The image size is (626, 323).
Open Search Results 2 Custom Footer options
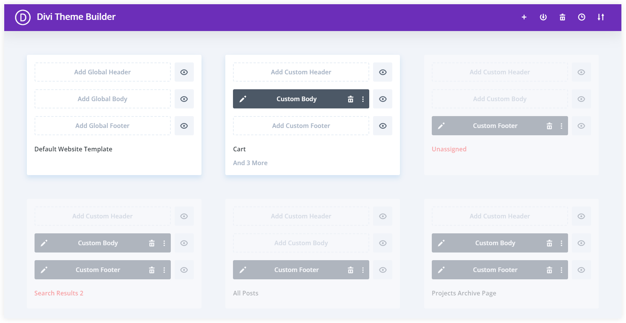click(164, 270)
